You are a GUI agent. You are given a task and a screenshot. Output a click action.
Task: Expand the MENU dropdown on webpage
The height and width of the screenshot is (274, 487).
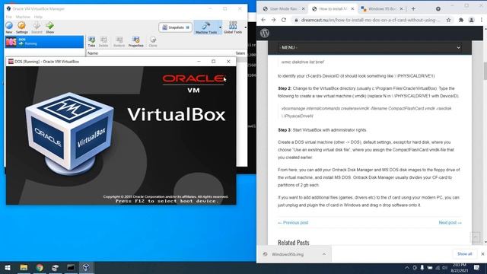pos(370,47)
